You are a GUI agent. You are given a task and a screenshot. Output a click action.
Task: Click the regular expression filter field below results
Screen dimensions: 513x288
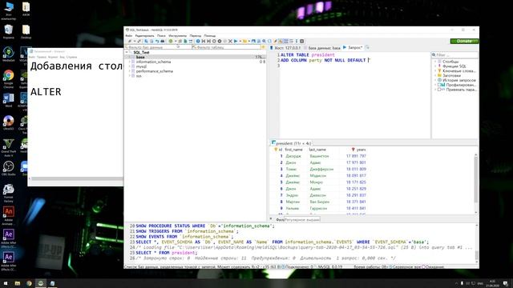[301, 220]
